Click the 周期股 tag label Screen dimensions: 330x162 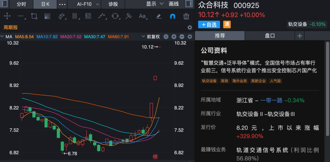pos(11,28)
